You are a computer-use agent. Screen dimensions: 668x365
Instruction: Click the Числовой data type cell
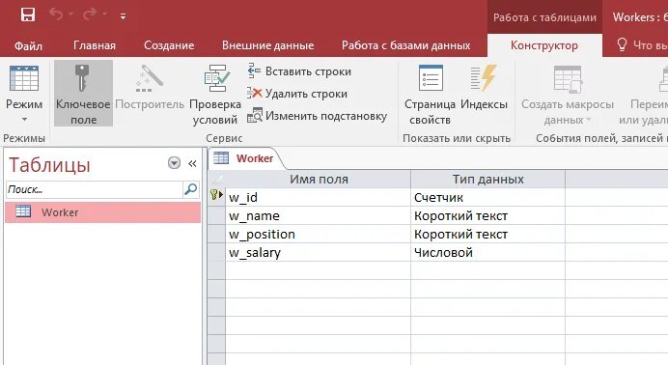487,253
